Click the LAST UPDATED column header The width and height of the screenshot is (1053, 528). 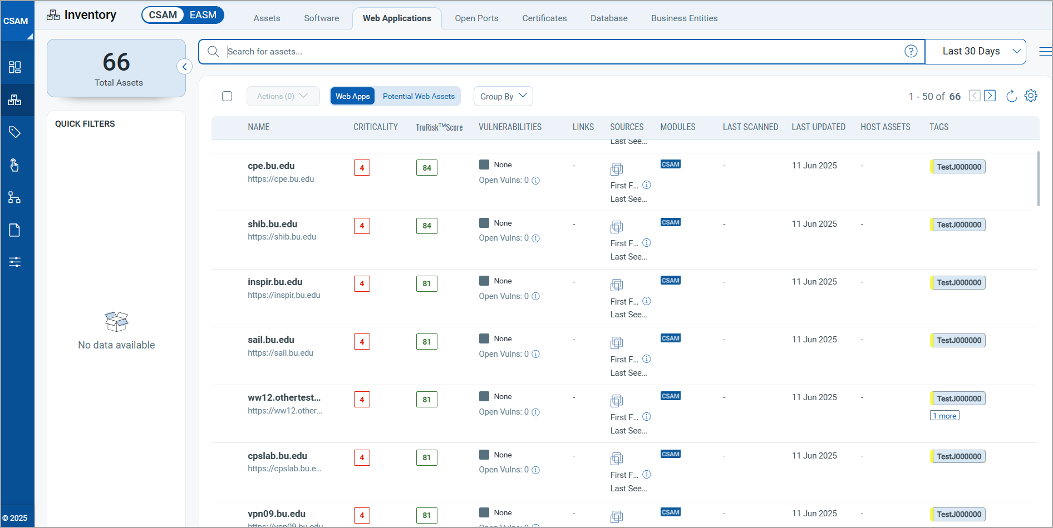[818, 127]
